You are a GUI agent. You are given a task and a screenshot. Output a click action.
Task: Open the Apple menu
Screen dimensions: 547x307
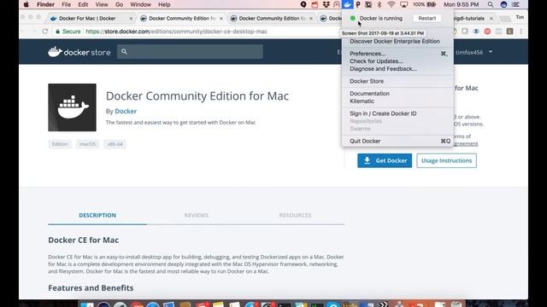click(26, 4)
